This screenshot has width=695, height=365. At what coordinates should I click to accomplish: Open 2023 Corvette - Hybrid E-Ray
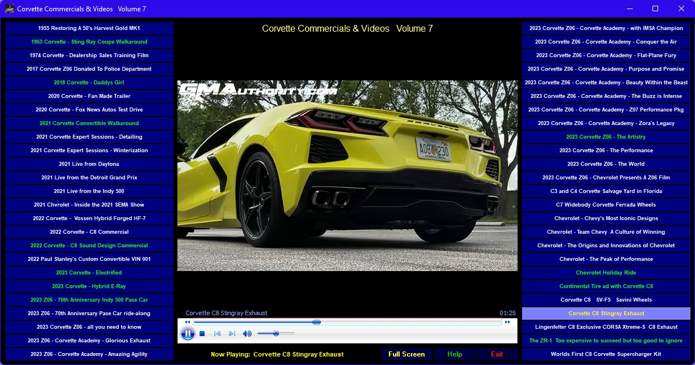89,286
